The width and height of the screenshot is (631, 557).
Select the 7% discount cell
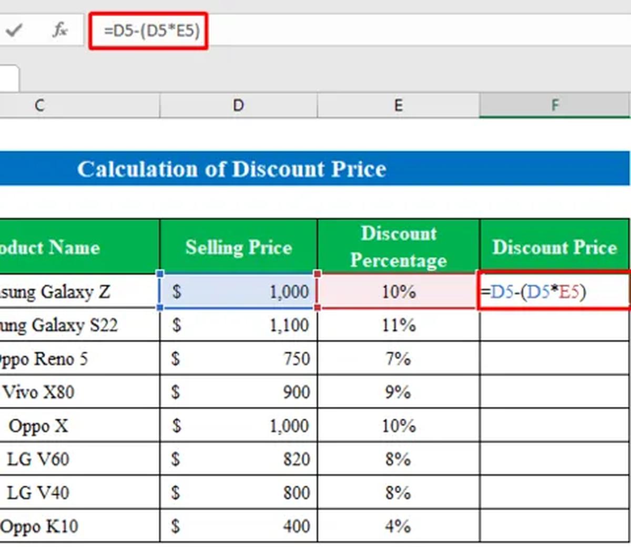(x=399, y=358)
